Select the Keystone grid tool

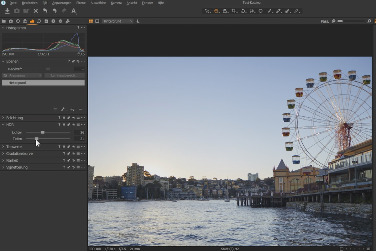(x=252, y=11)
